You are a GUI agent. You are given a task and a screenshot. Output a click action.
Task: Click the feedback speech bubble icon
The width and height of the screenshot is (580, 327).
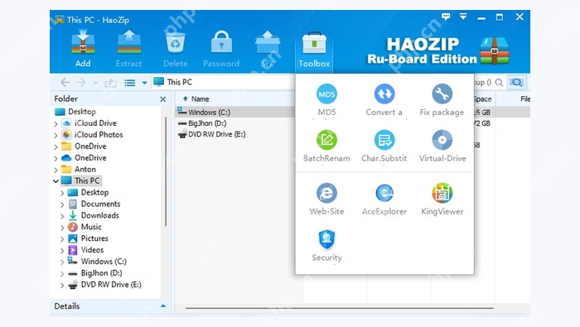tap(446, 17)
